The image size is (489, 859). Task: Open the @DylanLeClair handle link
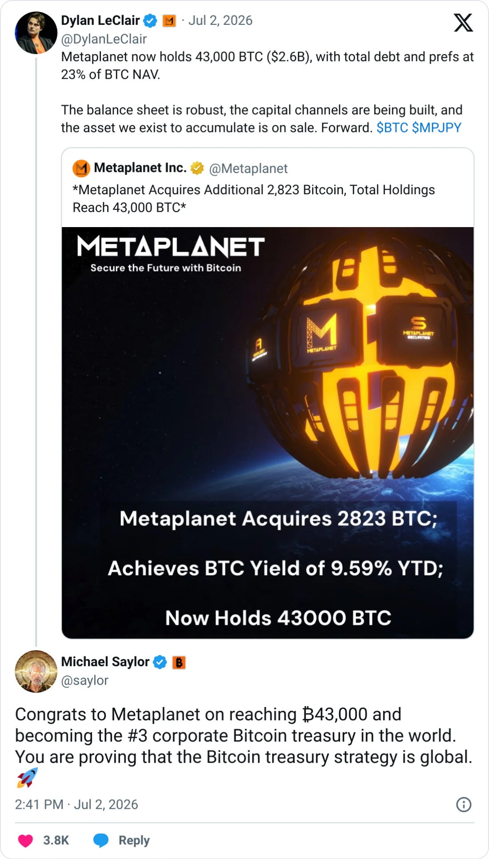click(104, 39)
